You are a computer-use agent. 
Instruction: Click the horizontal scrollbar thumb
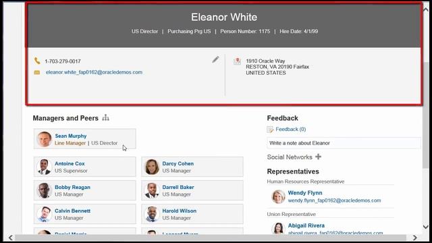(211, 238)
